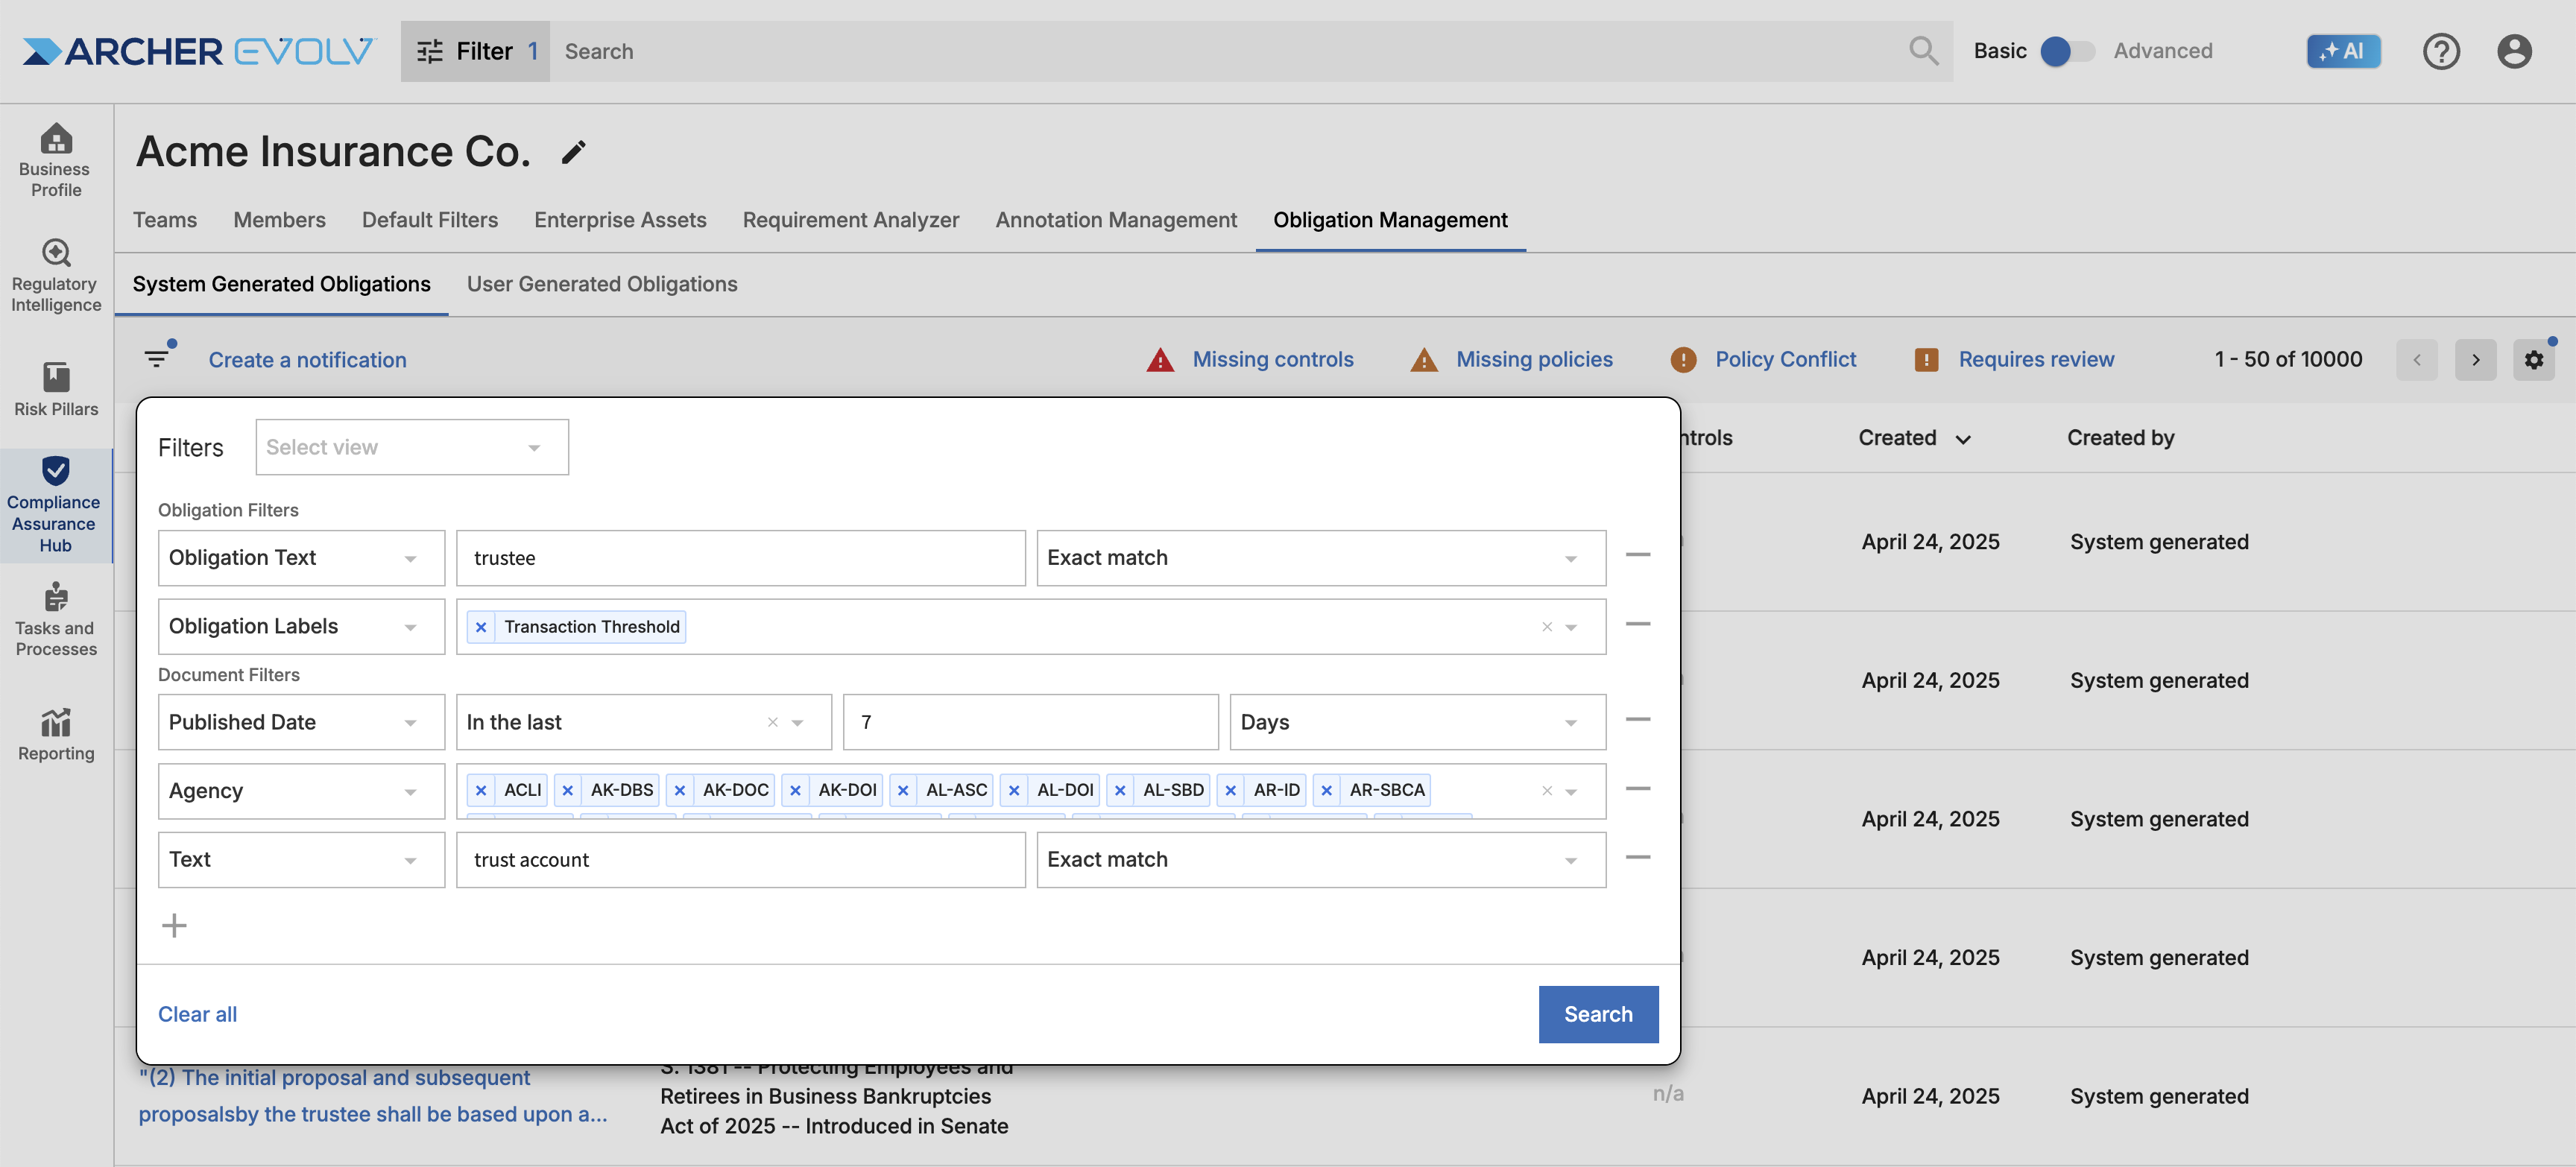The height and width of the screenshot is (1167, 2576).
Task: Open the table settings gear icon
Action: [x=2533, y=360]
